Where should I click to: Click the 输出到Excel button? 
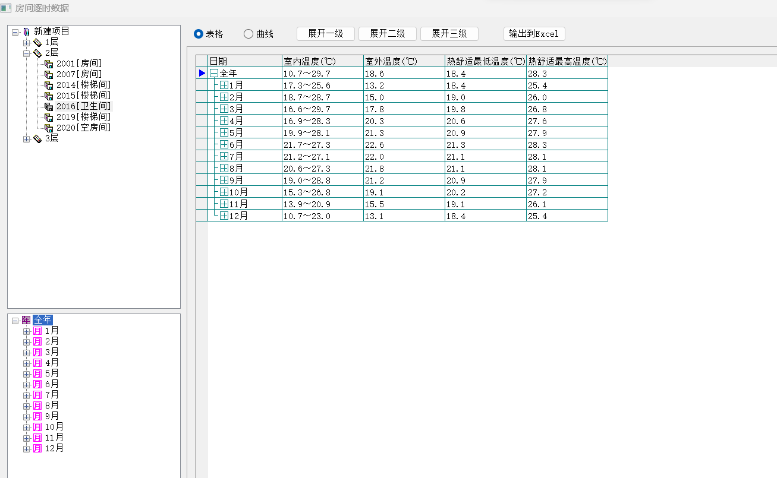(x=533, y=34)
